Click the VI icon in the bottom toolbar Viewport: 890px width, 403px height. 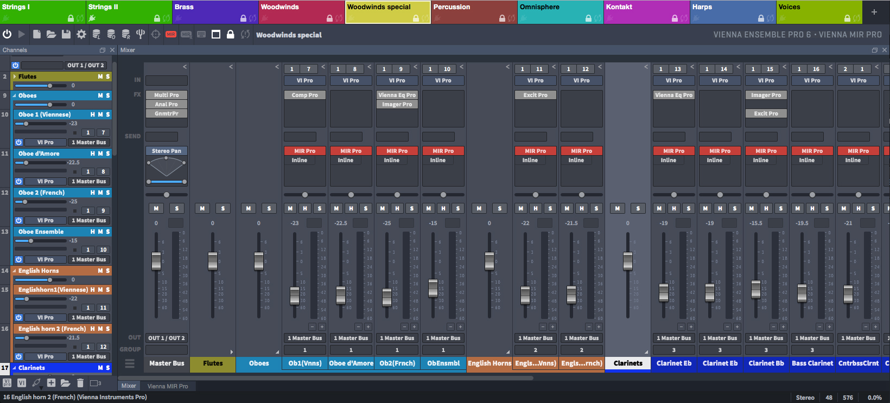(x=22, y=383)
